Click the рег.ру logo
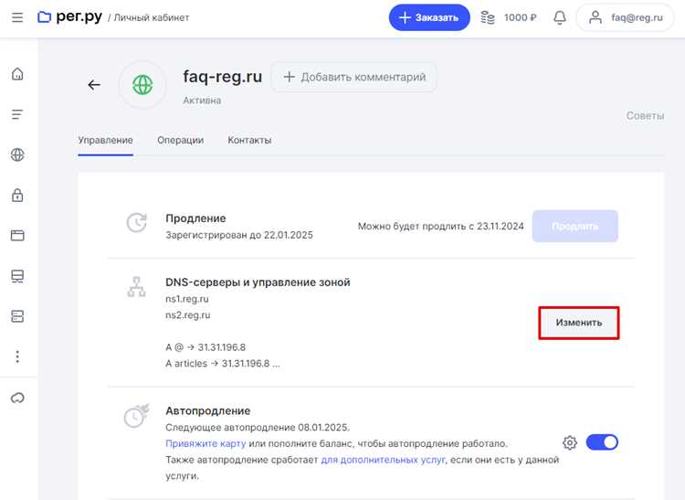This screenshot has height=500, width=685. tap(70, 17)
